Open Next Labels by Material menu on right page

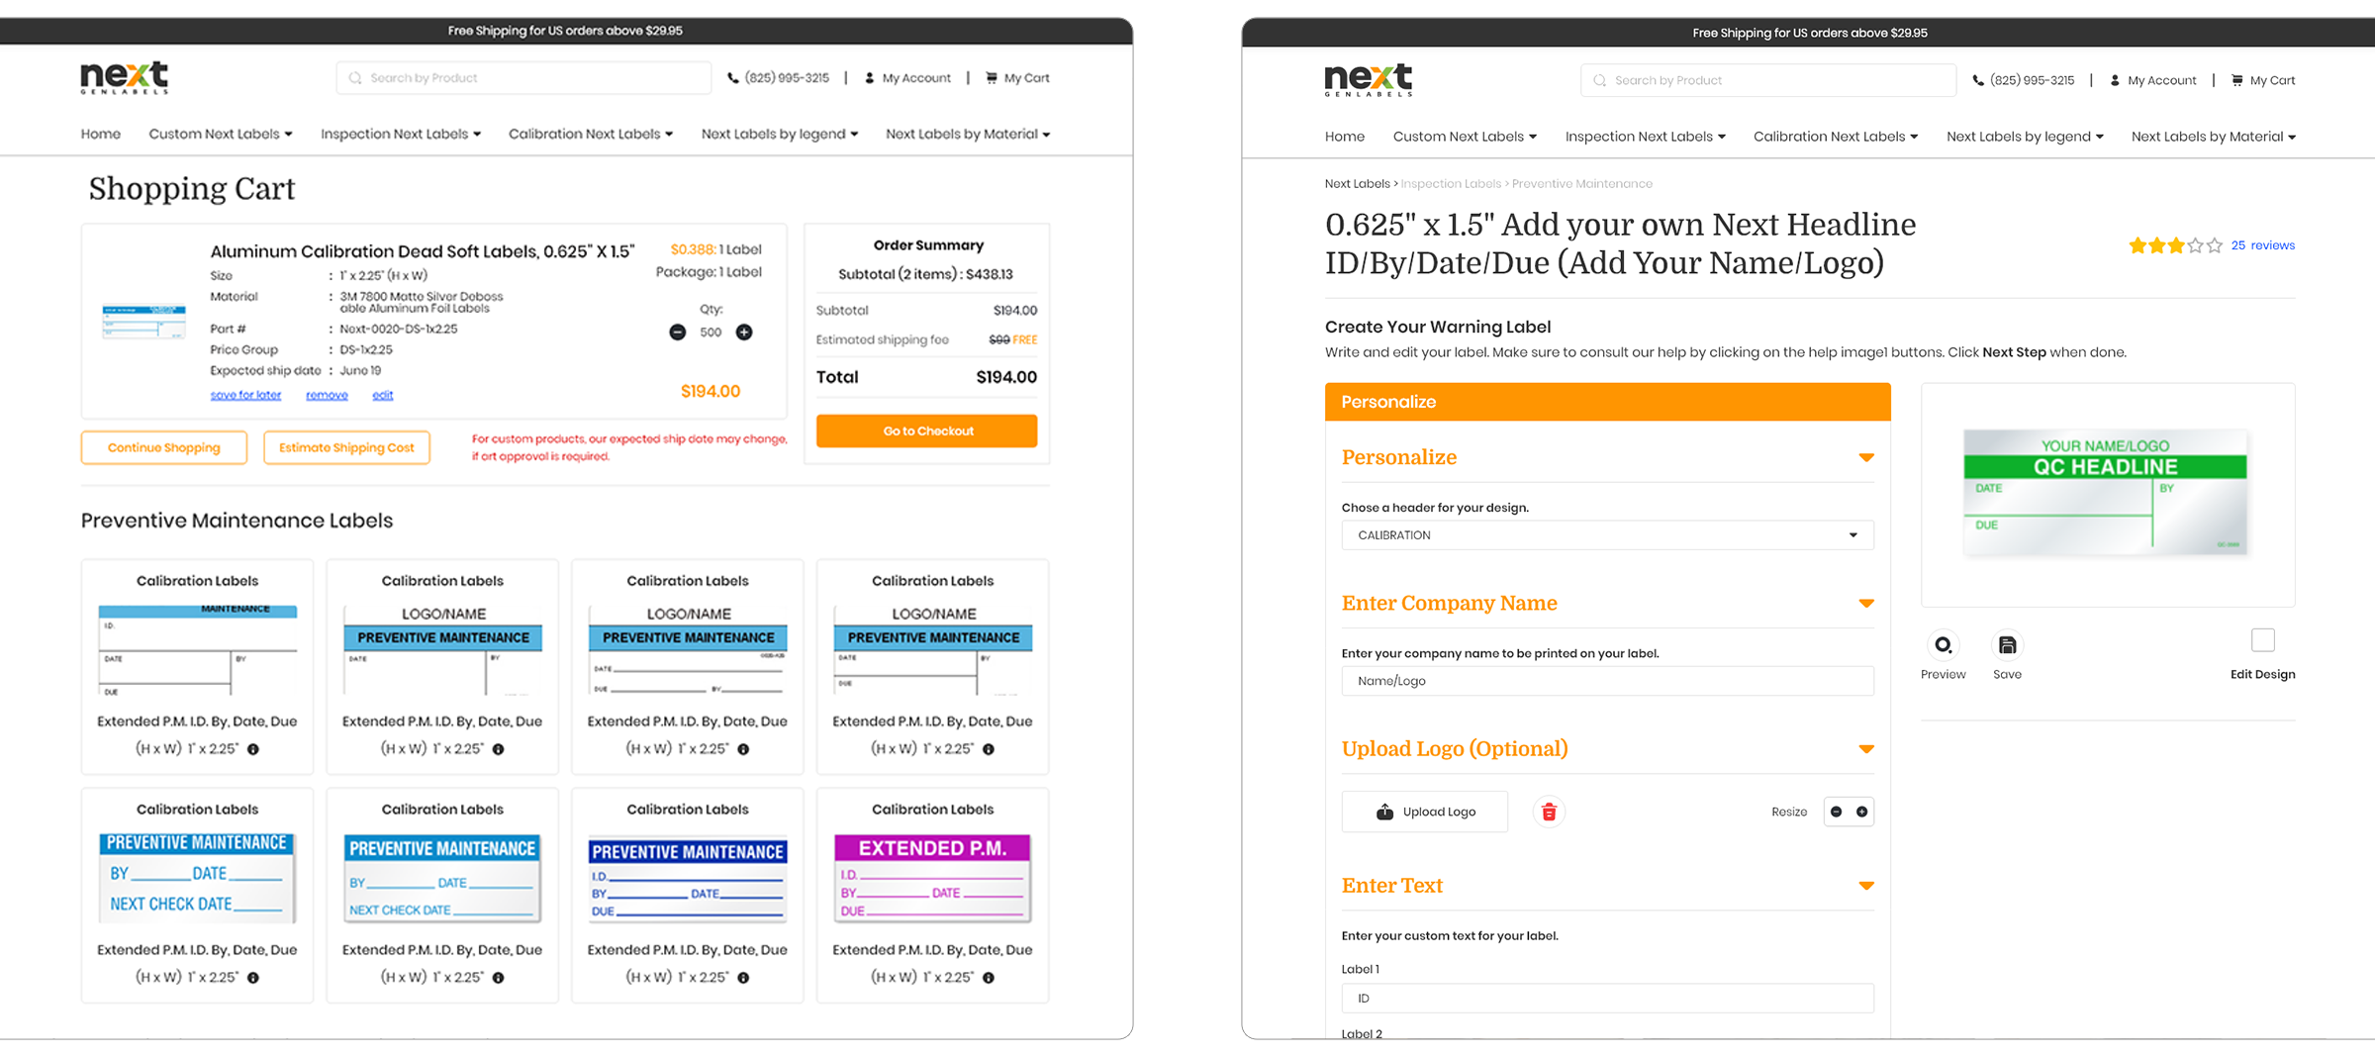point(2213,137)
